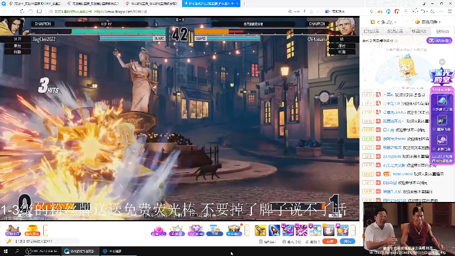Send the fifth gift in gift row
Viewport: 455px width, 256px height.
point(315,230)
